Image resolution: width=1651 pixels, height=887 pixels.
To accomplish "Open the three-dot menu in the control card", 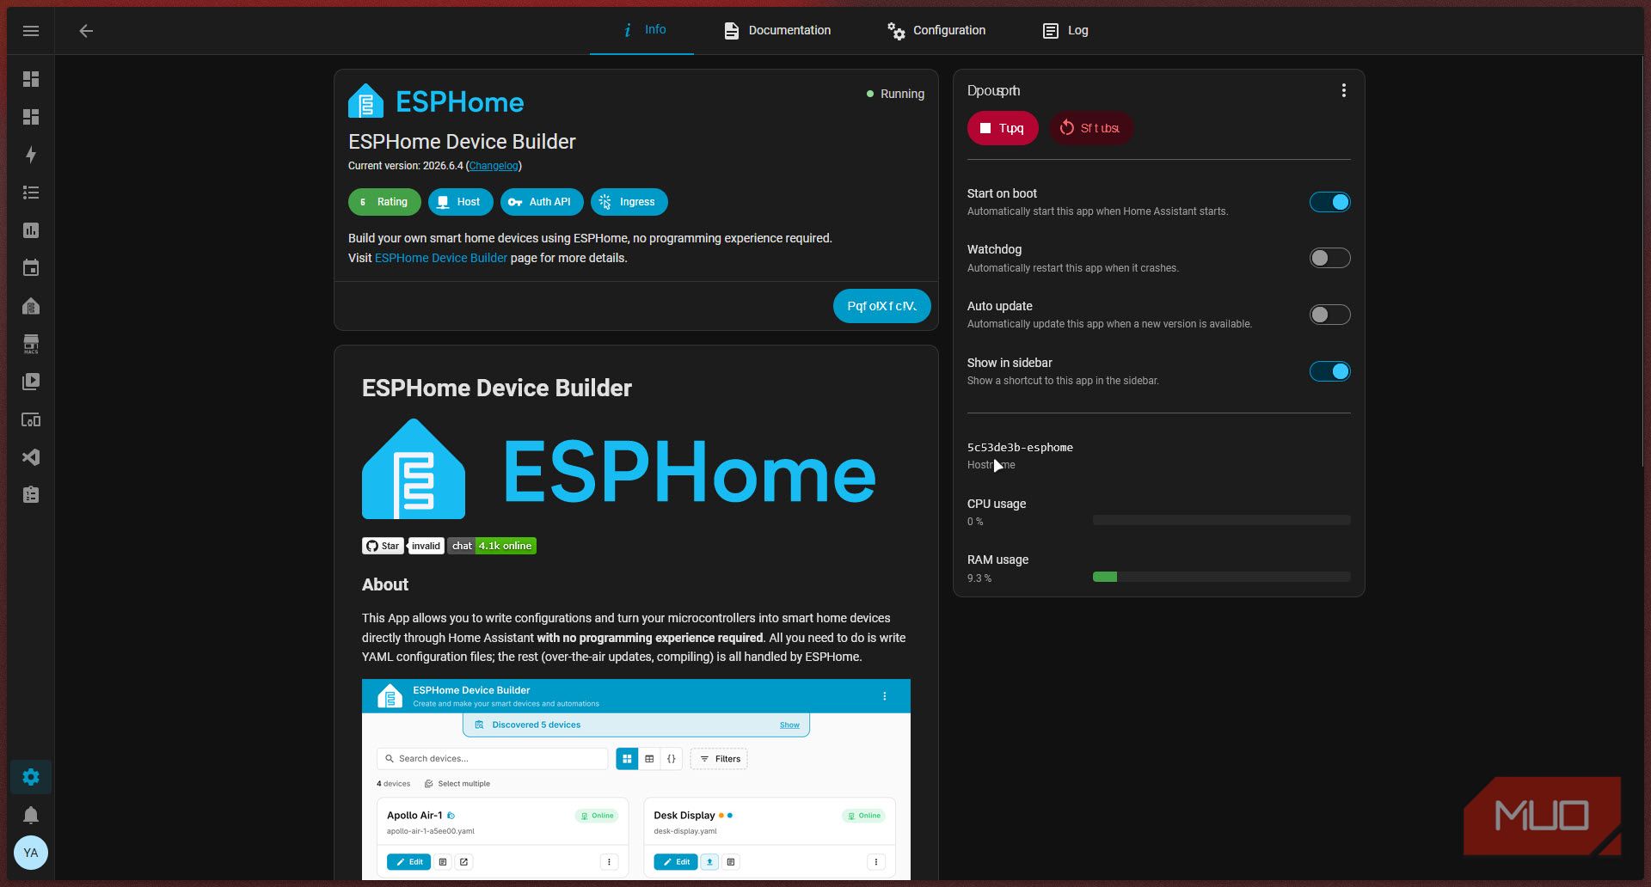I will coord(1343,90).
